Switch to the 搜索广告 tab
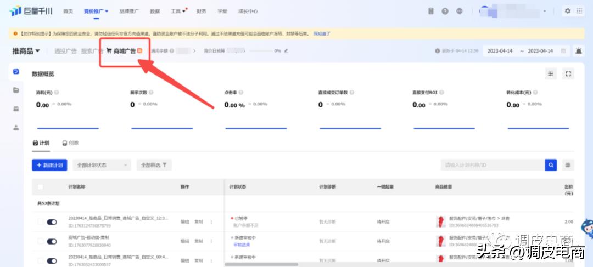This screenshot has height=267, width=593. [92, 51]
